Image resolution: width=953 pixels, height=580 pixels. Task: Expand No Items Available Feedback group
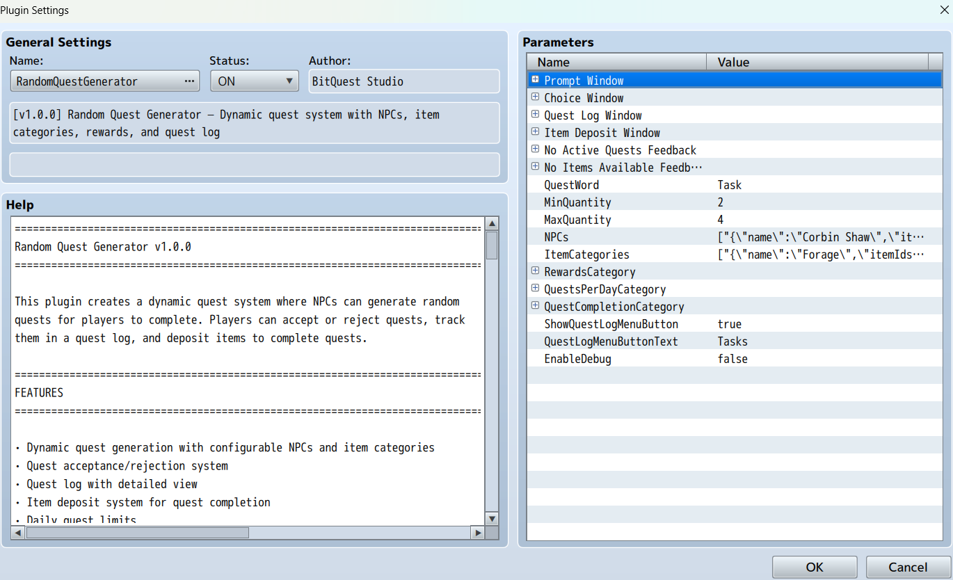(x=535, y=167)
